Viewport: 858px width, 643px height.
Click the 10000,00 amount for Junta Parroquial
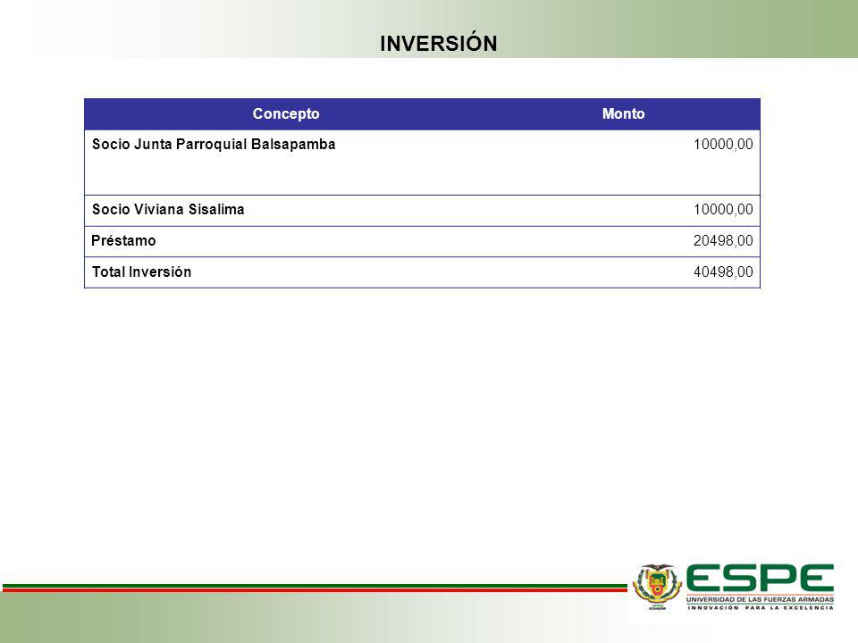pyautogui.click(x=723, y=145)
